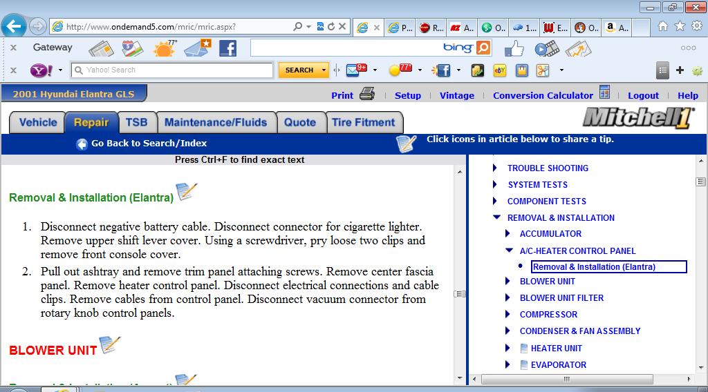Click the share tip icon beside BLOWER UNIT heading
The image size is (708, 392).
tap(110, 344)
